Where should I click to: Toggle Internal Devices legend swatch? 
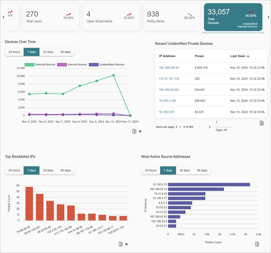coord(62,65)
